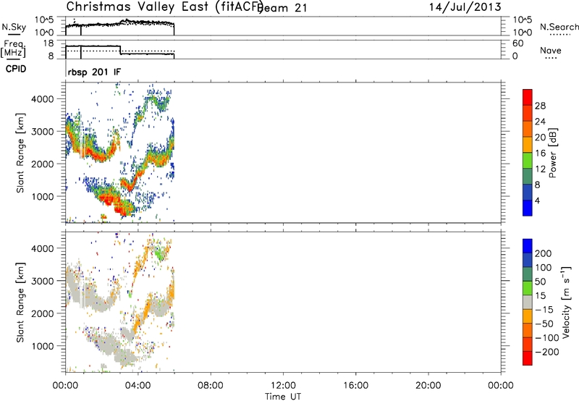Click the date '14/Jul/2013'
This screenshot has height=401, width=579.
pos(465,7)
